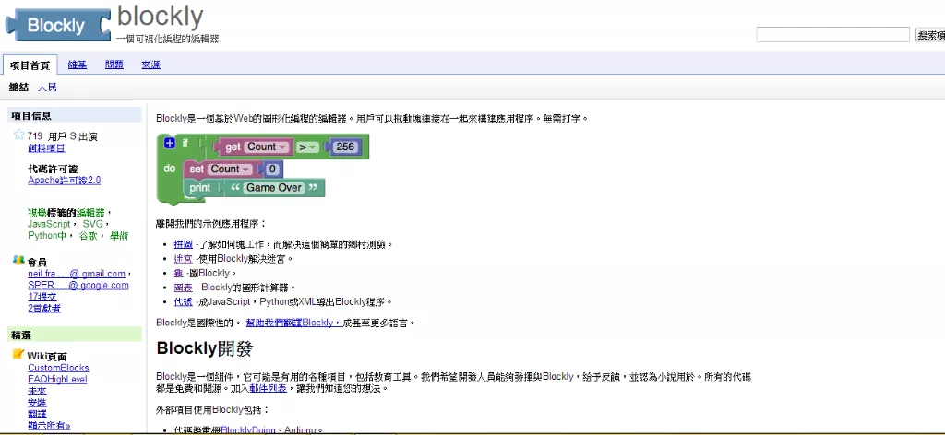945x435 pixels.
Task: Click the Game Over text block
Action: (x=273, y=188)
